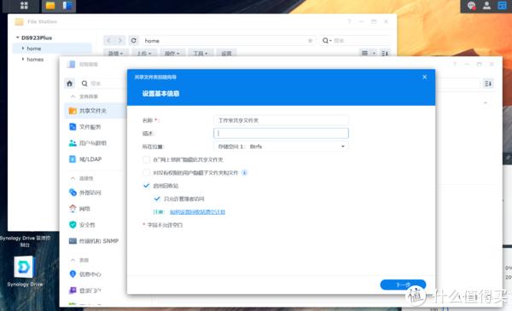The height and width of the screenshot is (311, 512).
Task: Click the 下一步 next button
Action: pyautogui.click(x=403, y=285)
